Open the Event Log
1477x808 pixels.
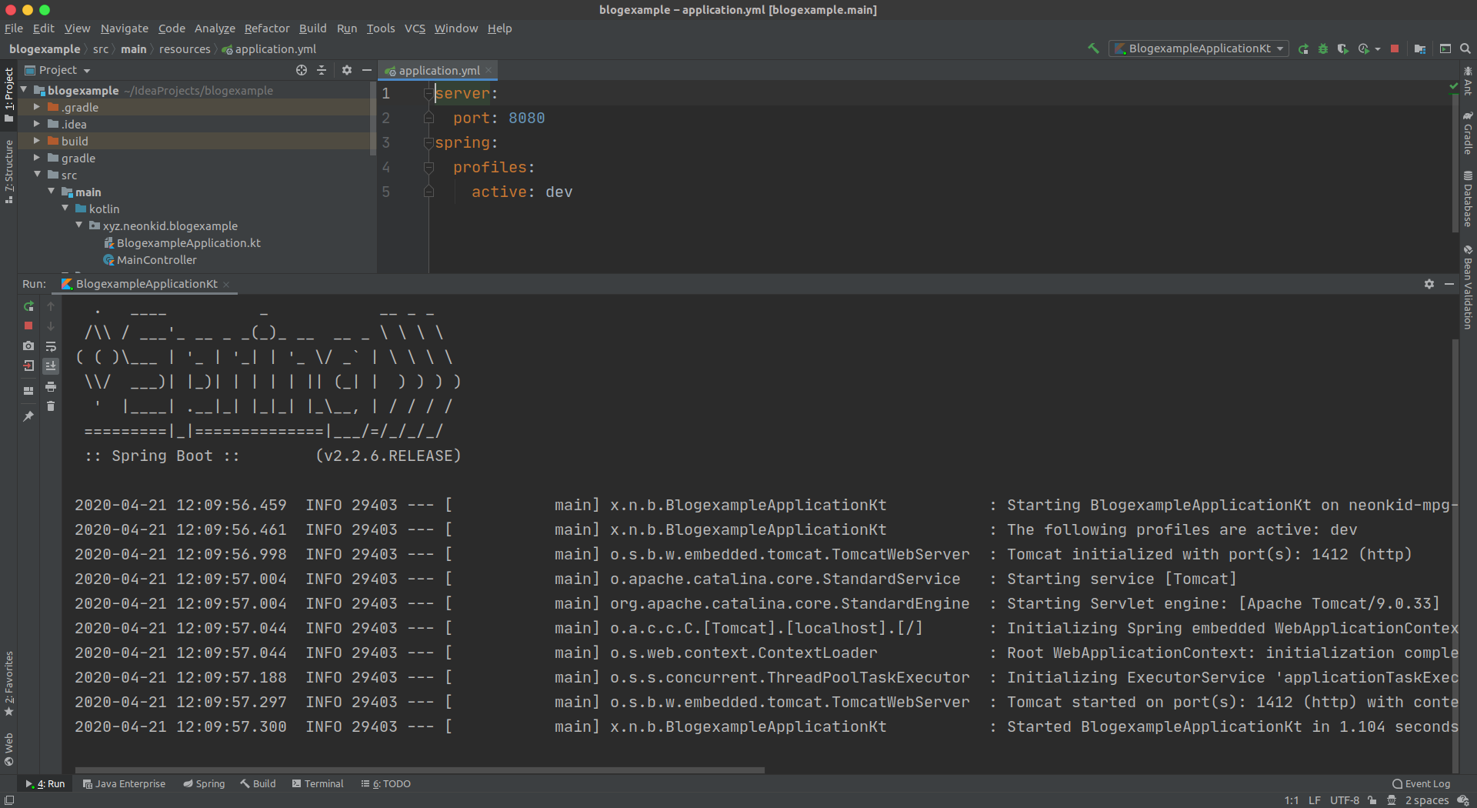pos(1421,783)
